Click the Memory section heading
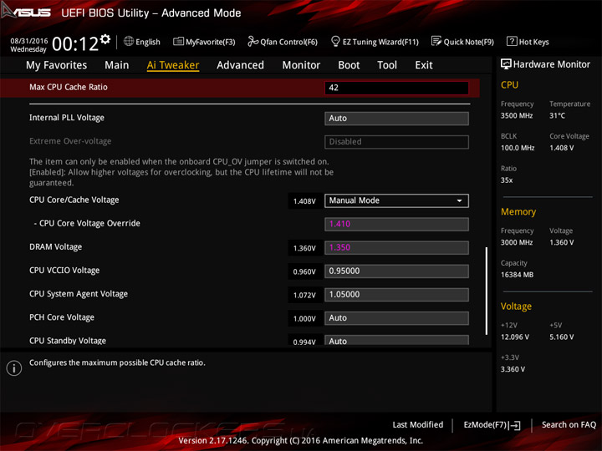 518,211
